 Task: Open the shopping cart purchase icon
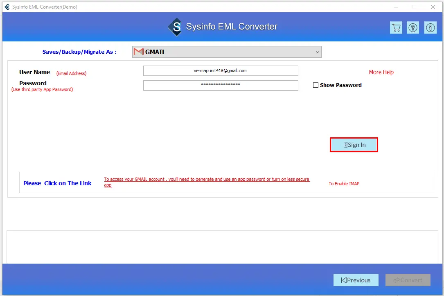pyautogui.click(x=396, y=27)
